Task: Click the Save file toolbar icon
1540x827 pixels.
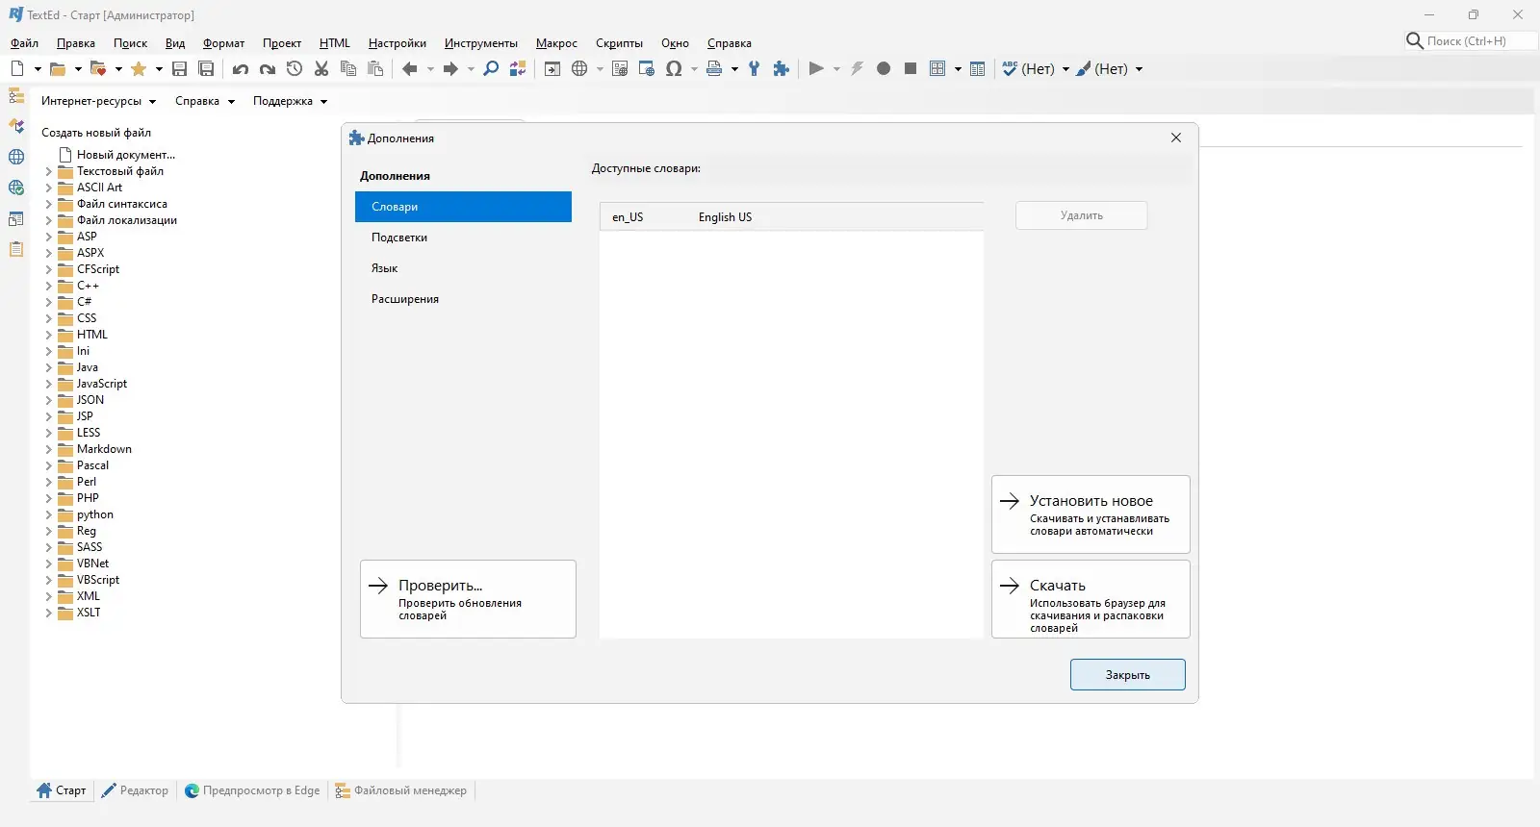Action: pyautogui.click(x=179, y=68)
